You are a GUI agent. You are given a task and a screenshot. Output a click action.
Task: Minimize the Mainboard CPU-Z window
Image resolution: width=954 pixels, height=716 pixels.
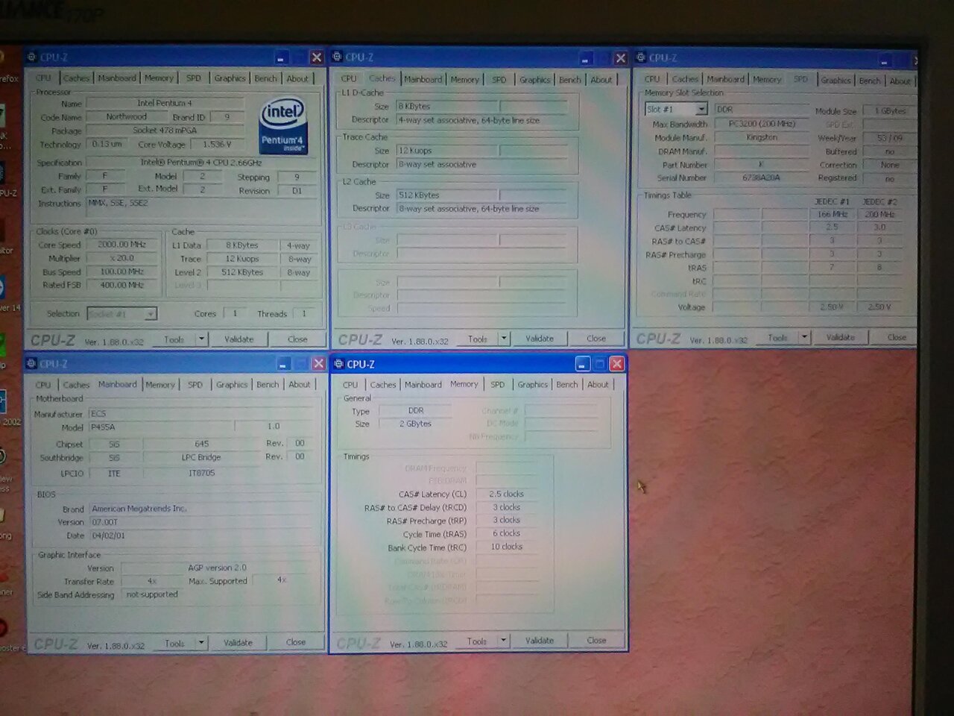[x=283, y=364]
